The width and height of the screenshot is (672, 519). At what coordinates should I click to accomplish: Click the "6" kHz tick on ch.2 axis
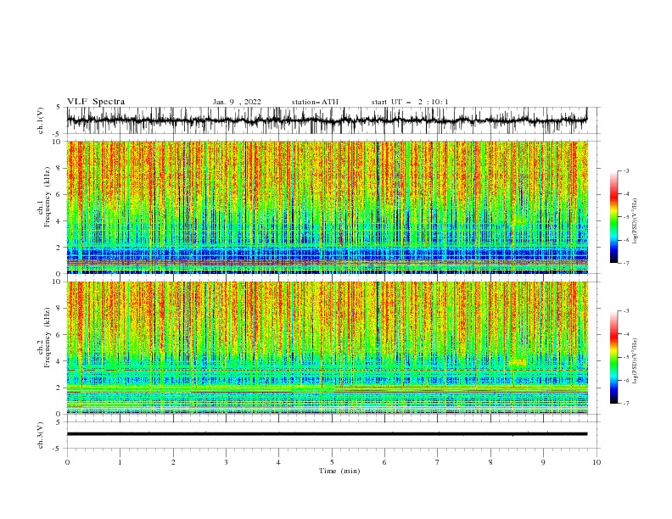tap(59, 335)
